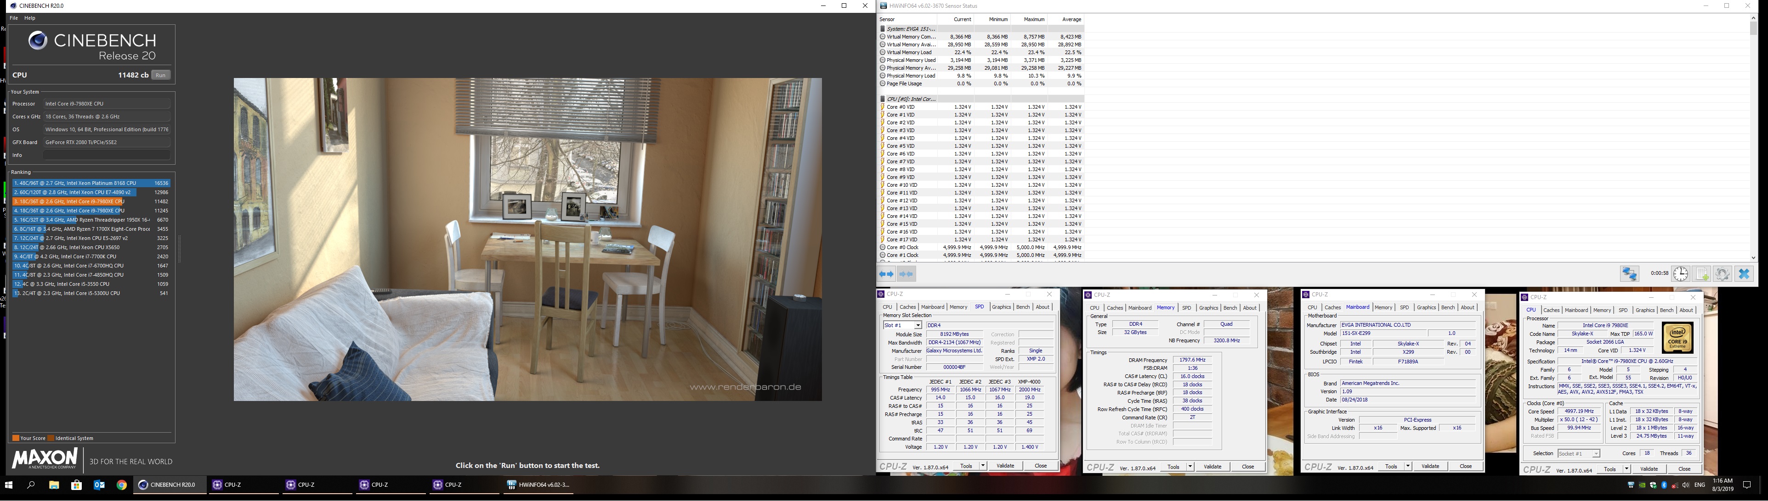Open Microsoft Store from taskbar
1768x501 pixels.
tap(77, 485)
